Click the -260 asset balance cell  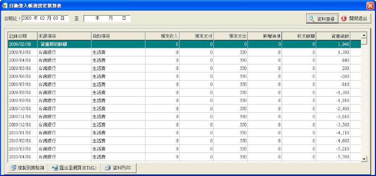click(333, 76)
